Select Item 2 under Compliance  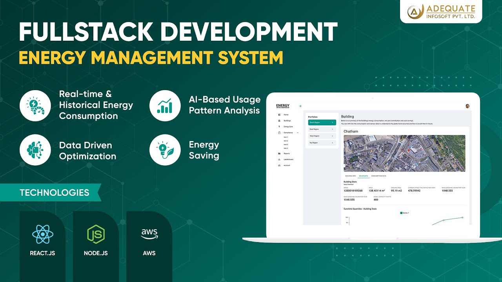pyautogui.click(x=286, y=141)
